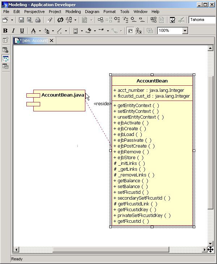Click the New wizard icon in toolbar
The image size is (217, 264).
tap(5, 20)
